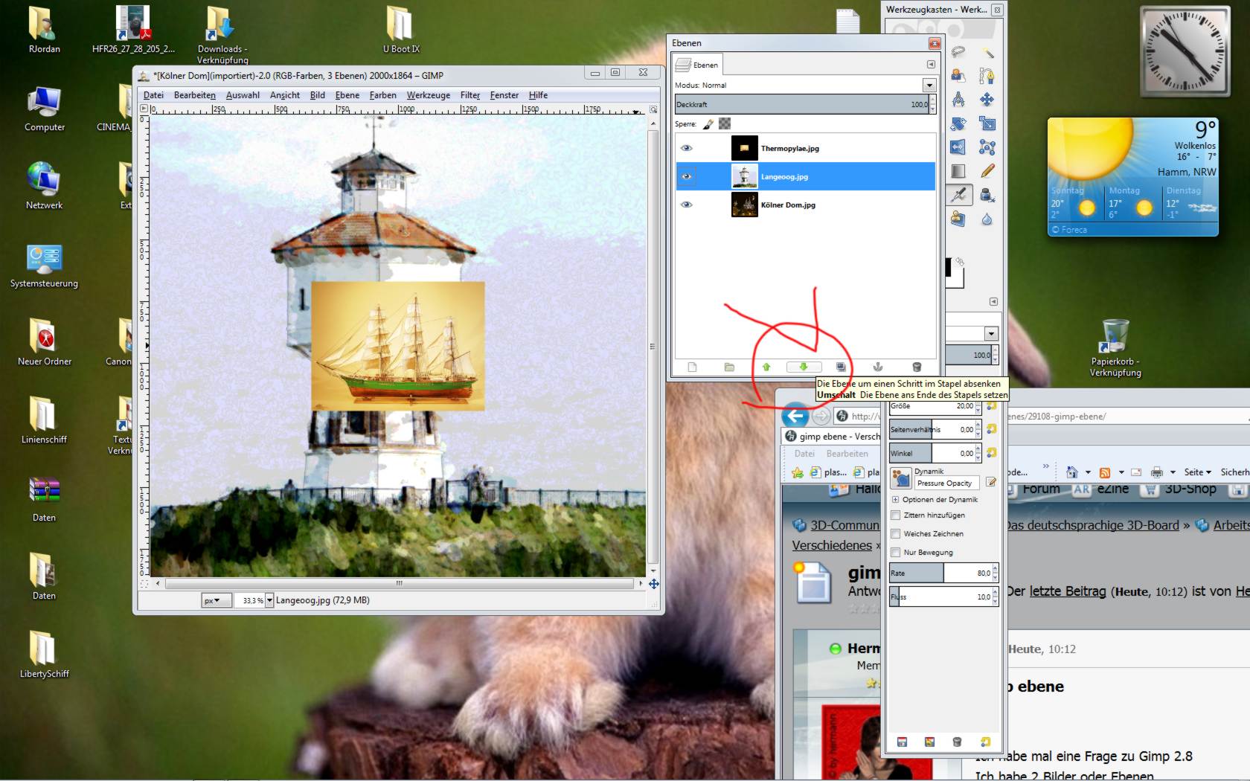Select the Flip tool
Image resolution: width=1250 pixels, height=781 pixels.
click(x=958, y=147)
